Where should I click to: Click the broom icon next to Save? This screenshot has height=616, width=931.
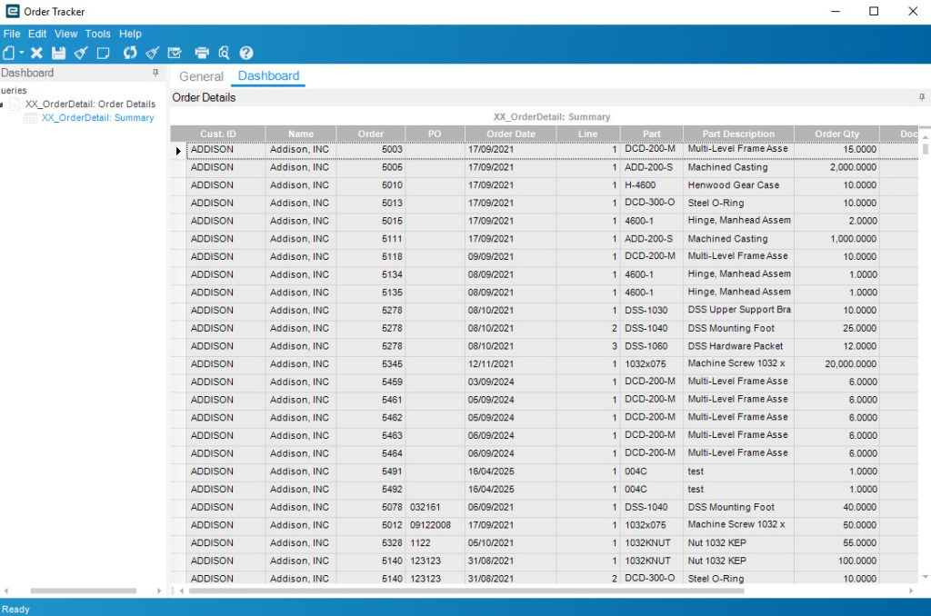pos(81,53)
